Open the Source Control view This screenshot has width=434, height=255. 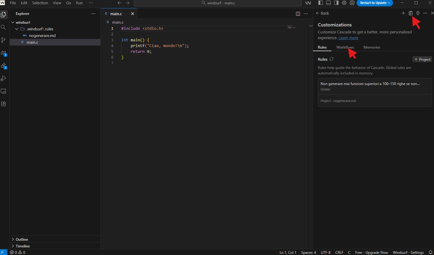pos(4,40)
